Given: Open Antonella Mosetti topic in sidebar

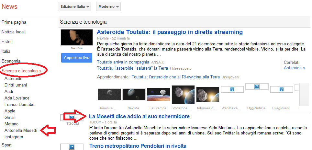Looking at the screenshot, I should (x=21, y=130).
